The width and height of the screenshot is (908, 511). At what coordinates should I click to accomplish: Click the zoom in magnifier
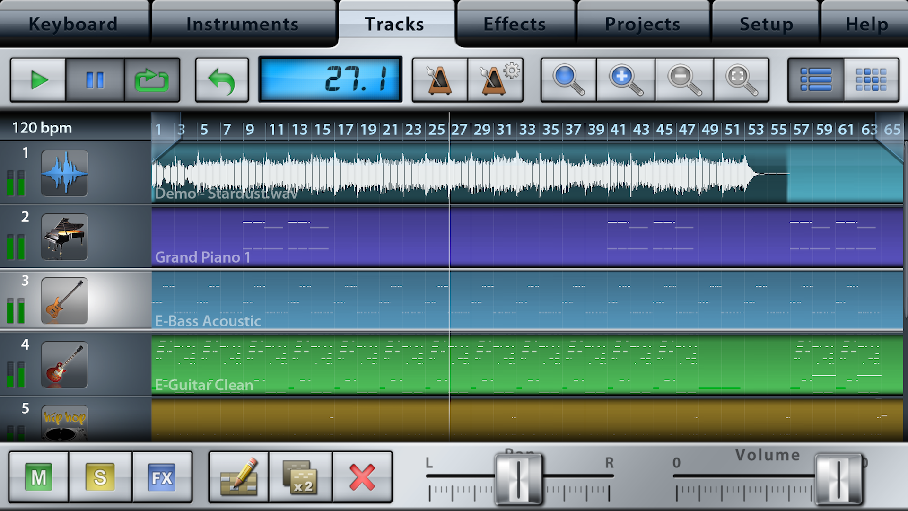tap(626, 80)
